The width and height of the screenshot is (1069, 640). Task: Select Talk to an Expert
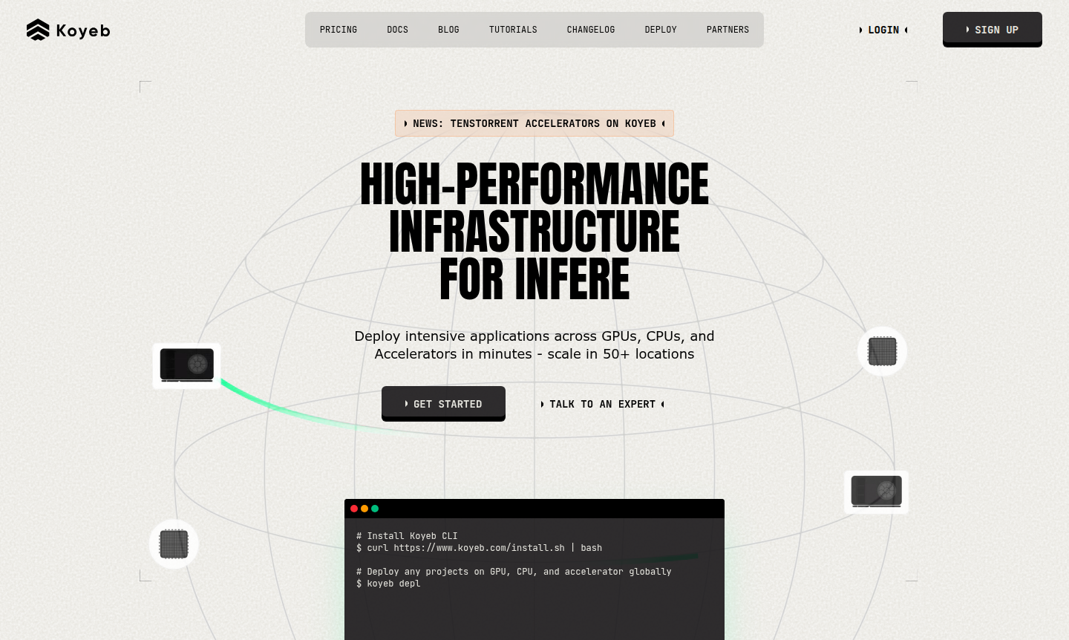(602, 404)
